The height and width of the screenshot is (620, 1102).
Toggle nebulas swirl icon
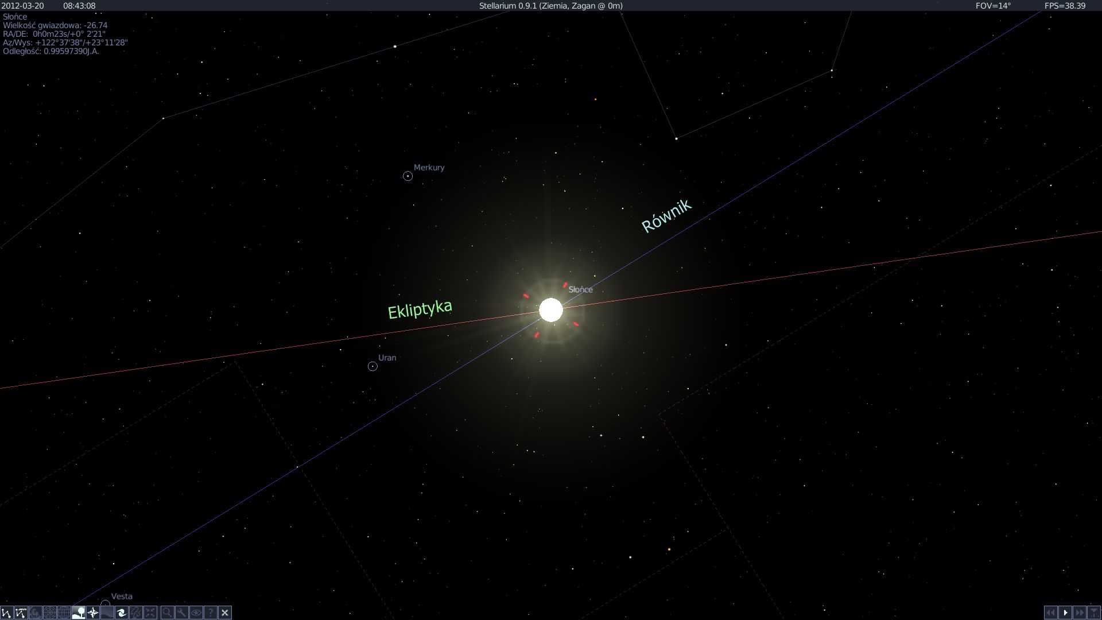pos(122,613)
